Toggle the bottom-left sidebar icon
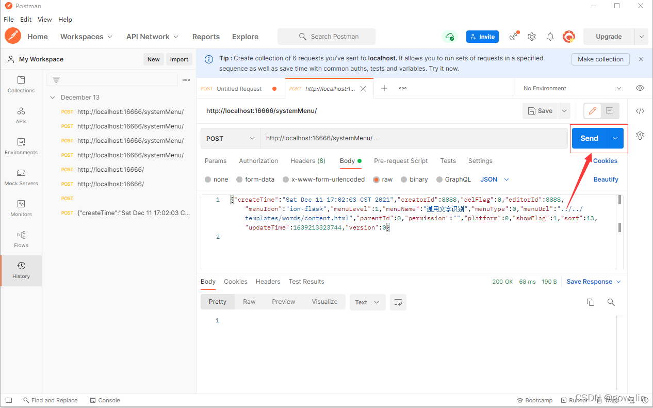Image resolution: width=653 pixels, height=408 pixels. click(x=9, y=400)
